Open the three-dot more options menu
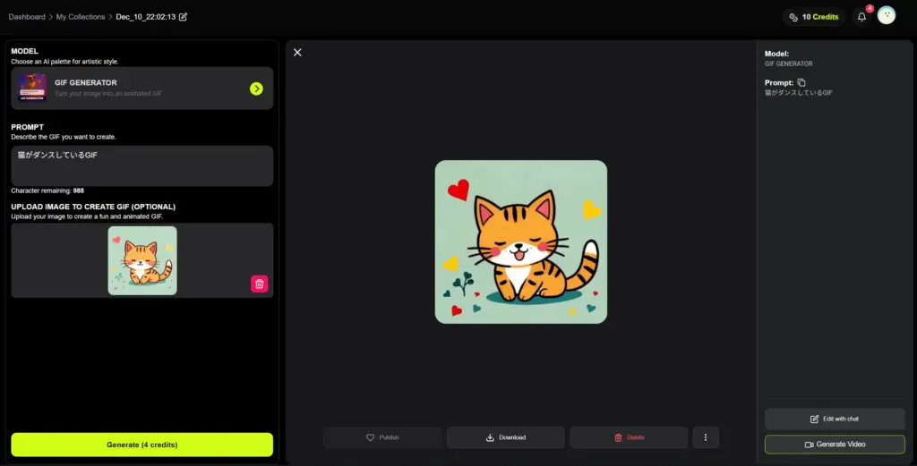Viewport: 917px width, 466px height. pos(706,437)
